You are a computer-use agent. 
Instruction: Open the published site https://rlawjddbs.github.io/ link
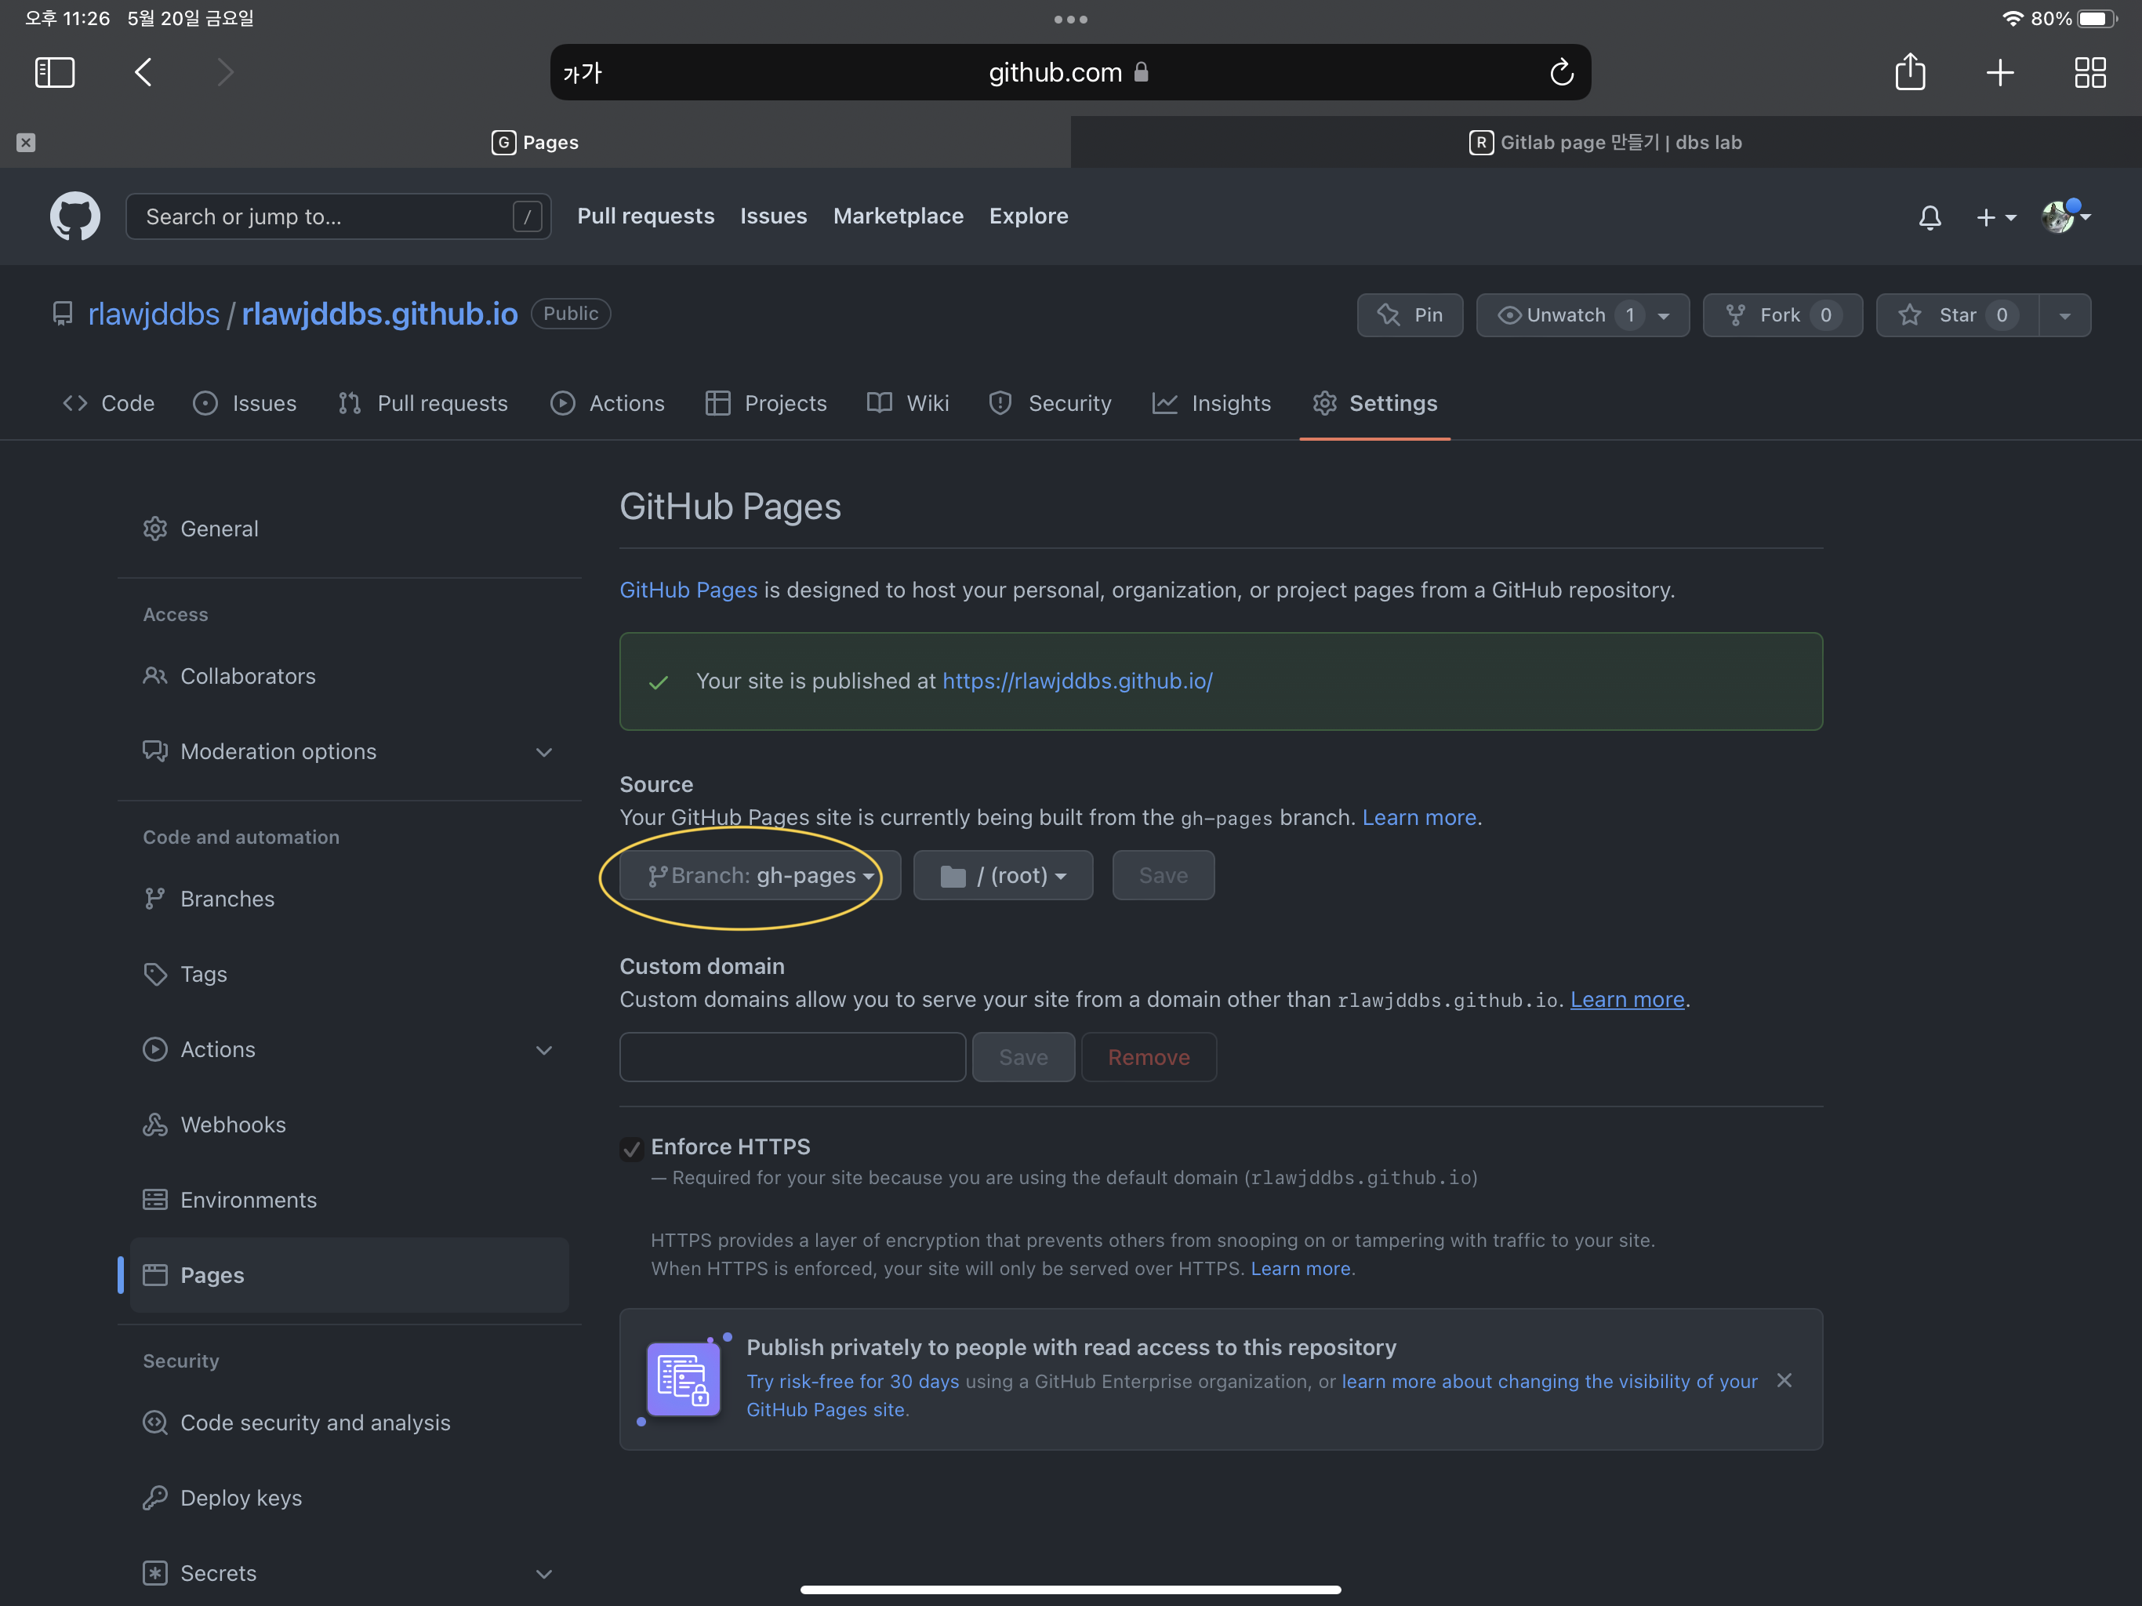pyautogui.click(x=1076, y=681)
